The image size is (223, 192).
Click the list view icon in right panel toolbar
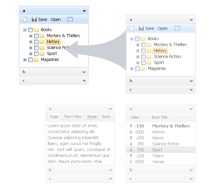point(177,28)
